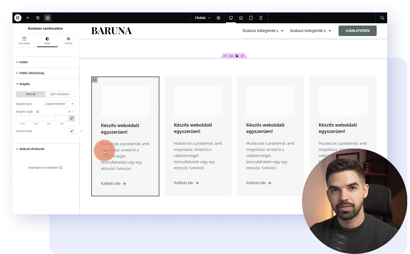Expand the Alakzati elválasztó section

[x=32, y=149]
